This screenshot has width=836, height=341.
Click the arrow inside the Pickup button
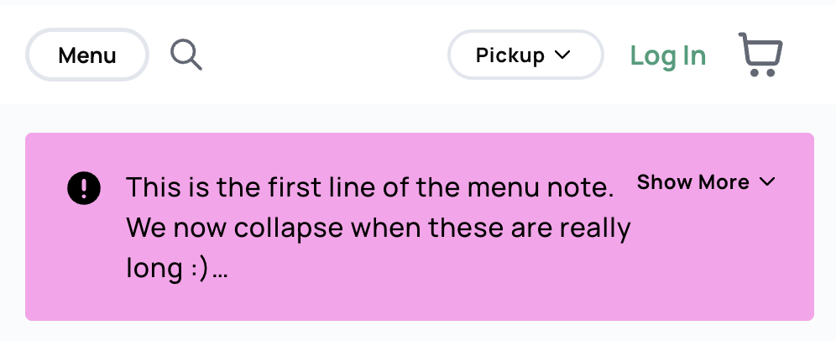coord(563,55)
